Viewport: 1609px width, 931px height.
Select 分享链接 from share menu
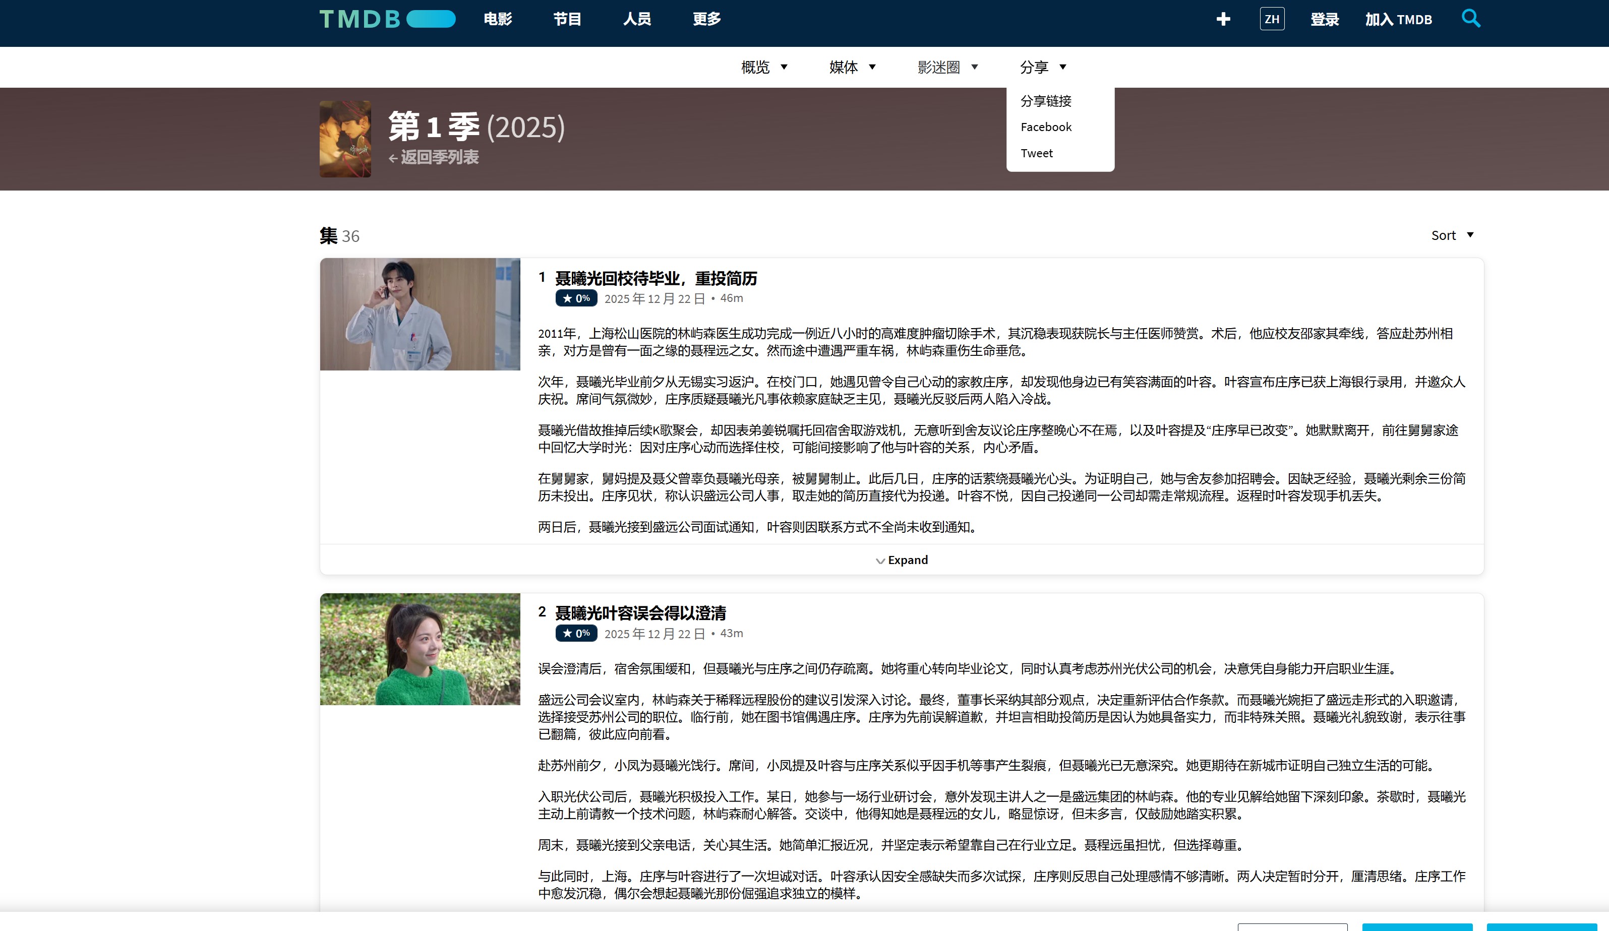coord(1045,101)
